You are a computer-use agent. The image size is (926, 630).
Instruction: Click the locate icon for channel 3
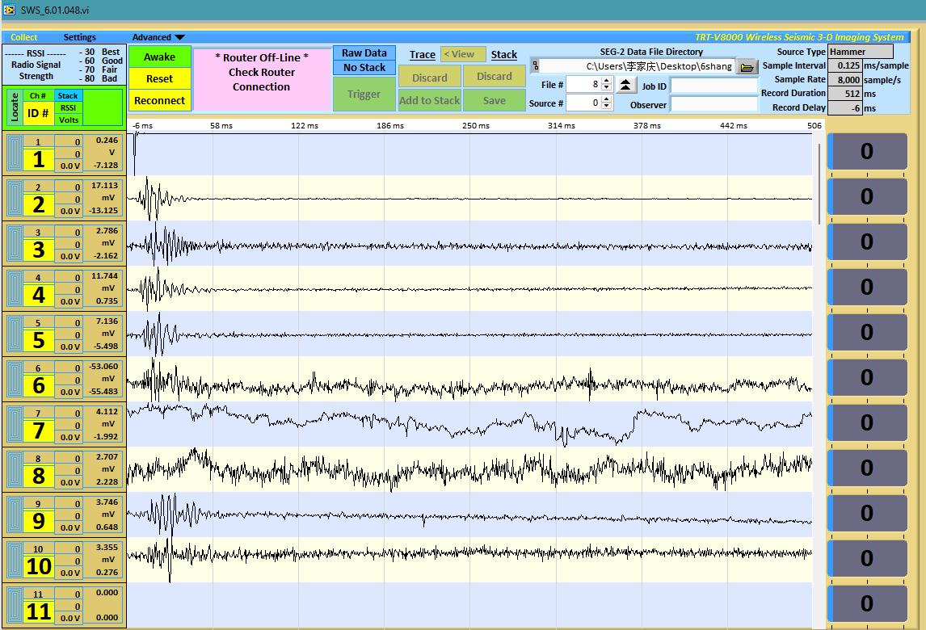click(15, 244)
